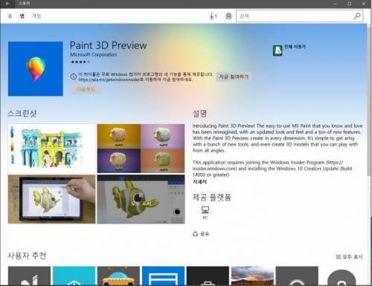
Task: Open the downloads and updates arrow icon
Action: pos(213,16)
